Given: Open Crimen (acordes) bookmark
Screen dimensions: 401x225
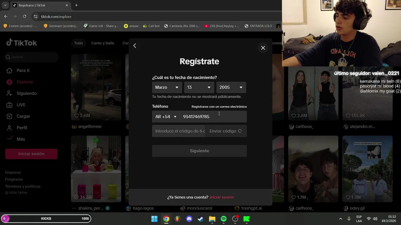Looking at the screenshot, I should tap(20, 26).
